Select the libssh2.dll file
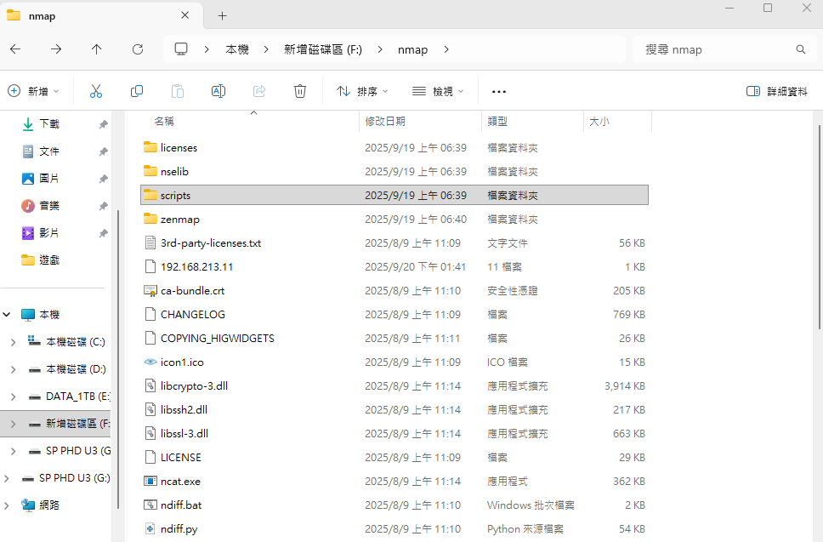Screen dimensions: 823x542 click(184, 409)
